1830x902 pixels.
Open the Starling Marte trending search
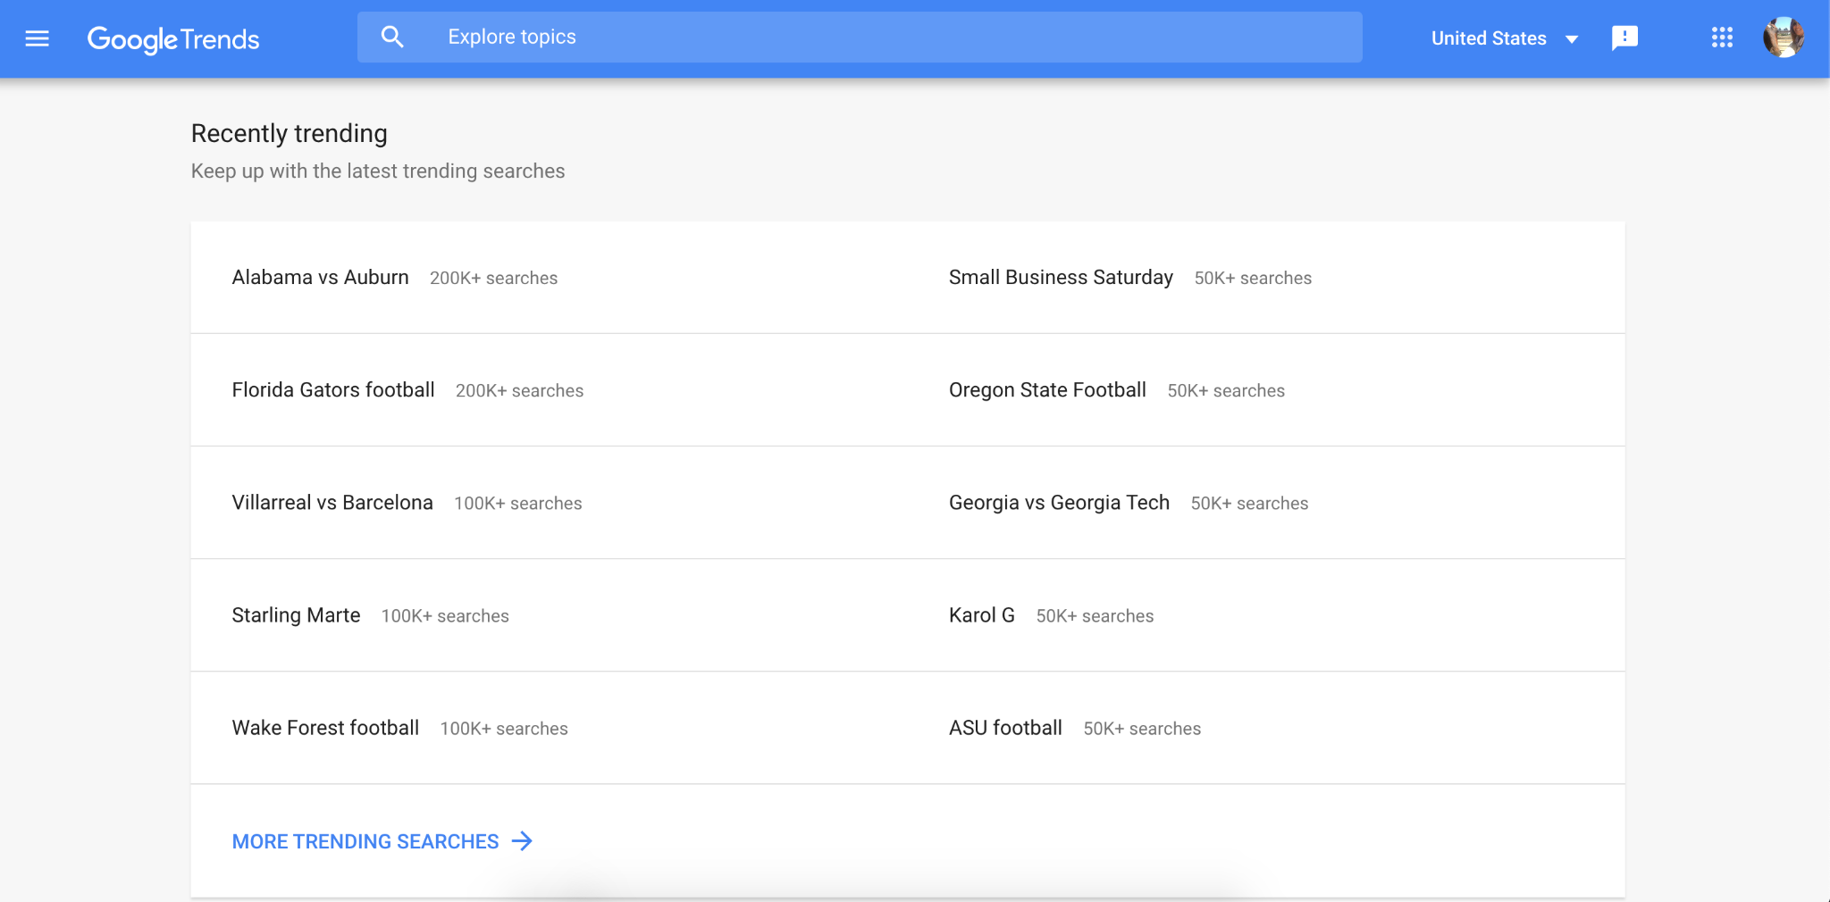click(296, 615)
